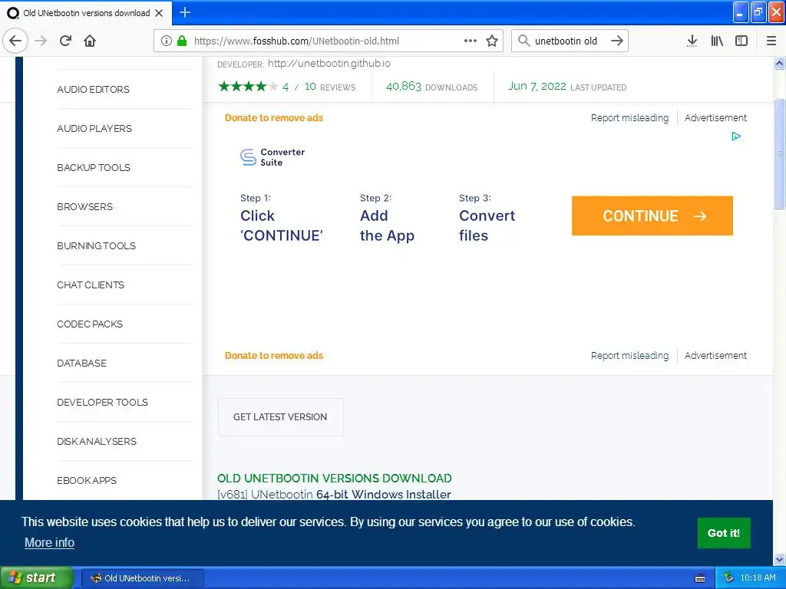786x589 pixels.
Task: Open Audio Players category
Action: [x=94, y=128]
